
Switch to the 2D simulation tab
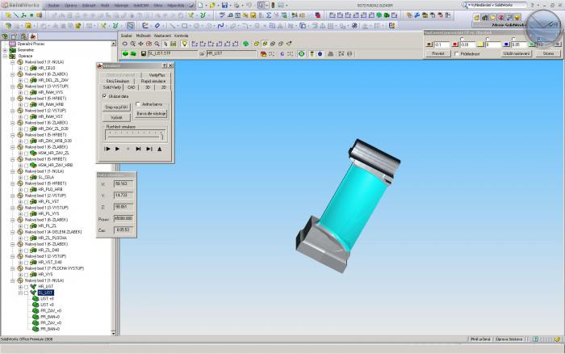164,87
